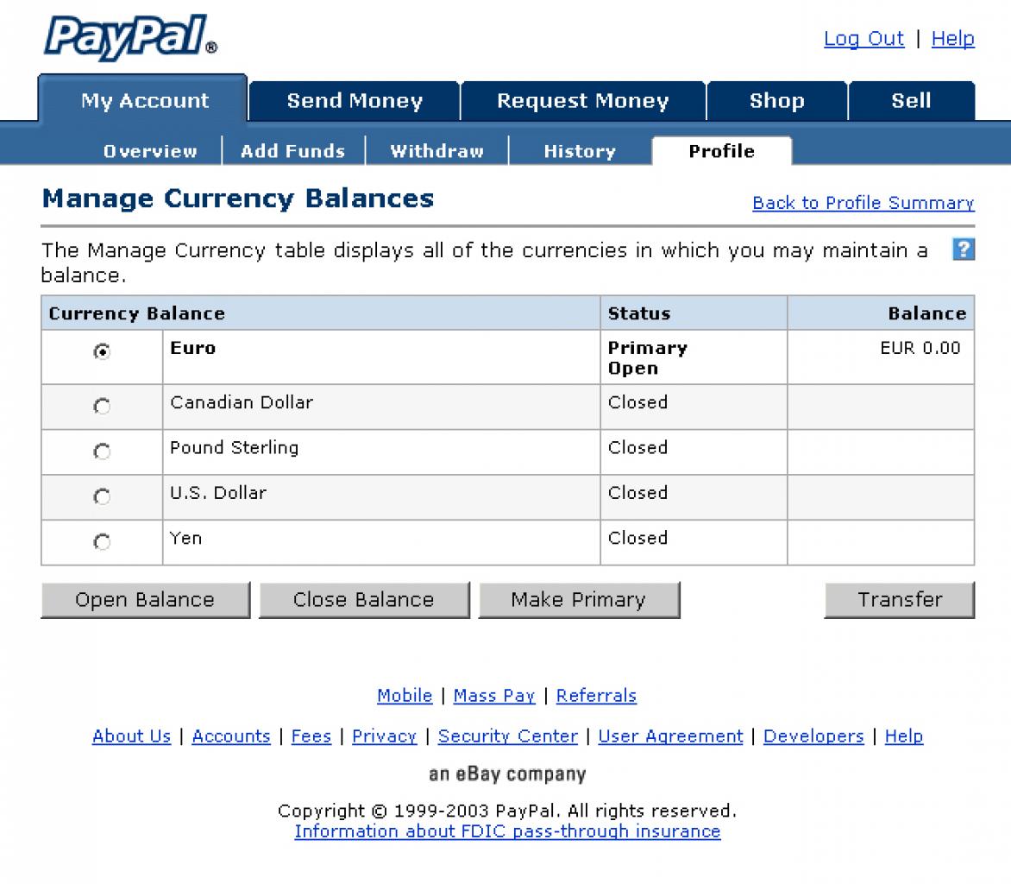
Task: Click the 'Pound Sterling' currency name
Action: [234, 447]
